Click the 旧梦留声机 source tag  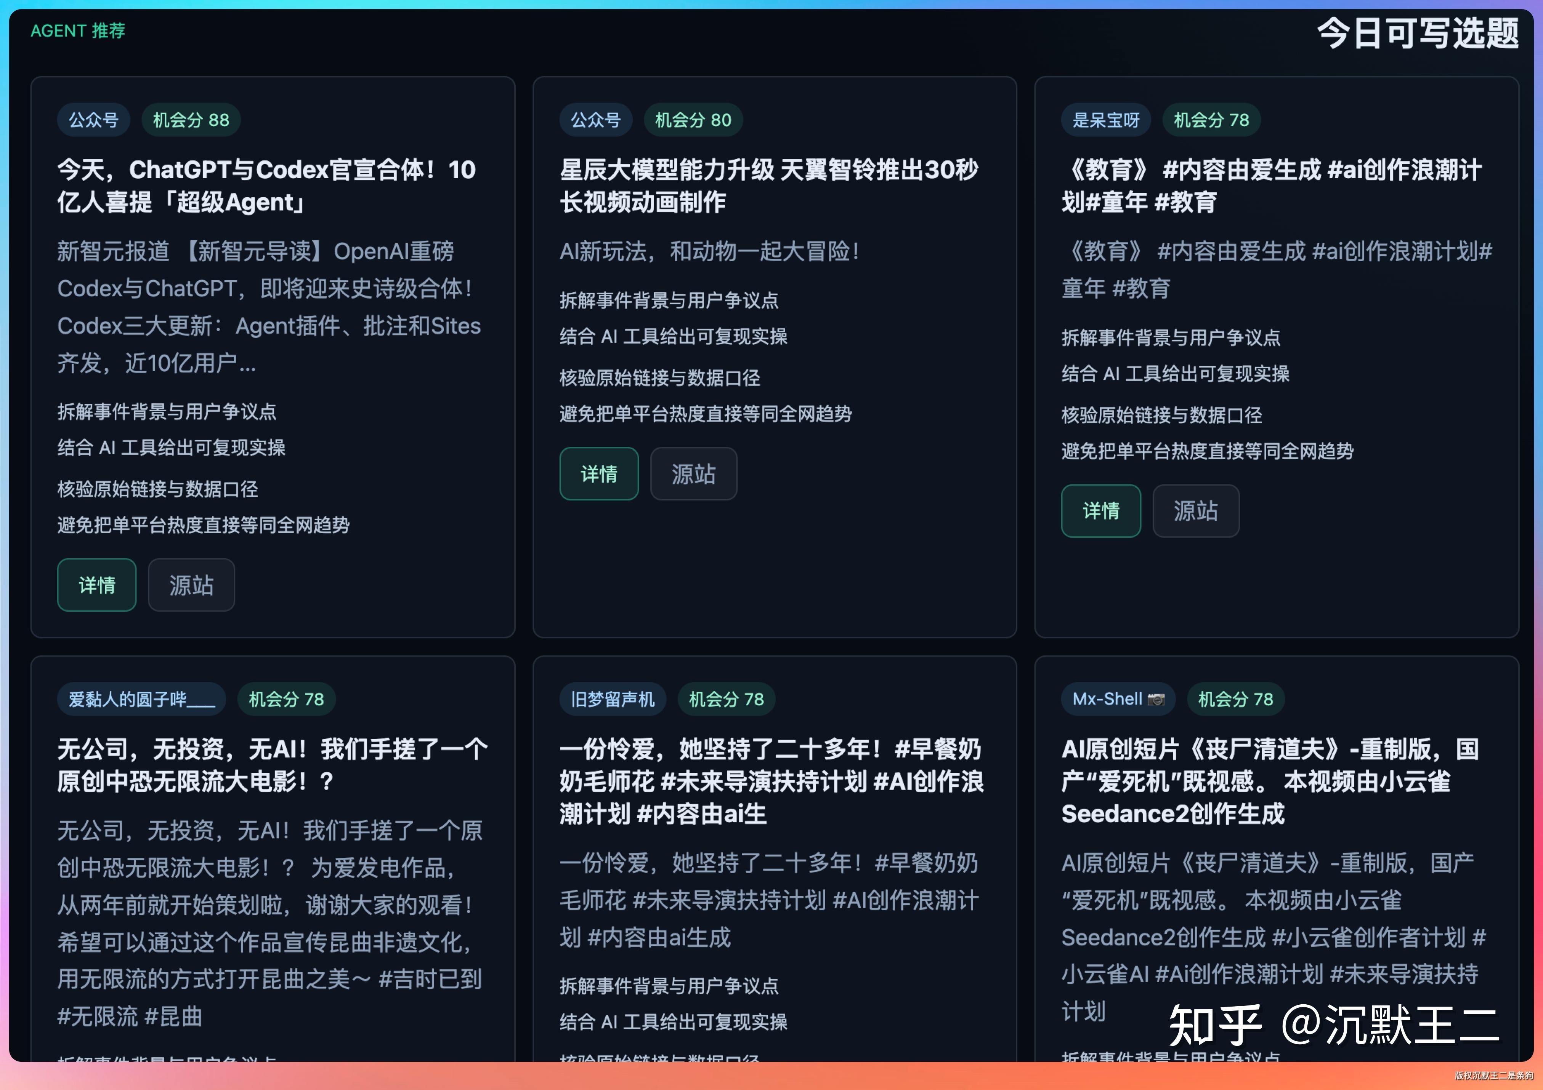click(612, 699)
